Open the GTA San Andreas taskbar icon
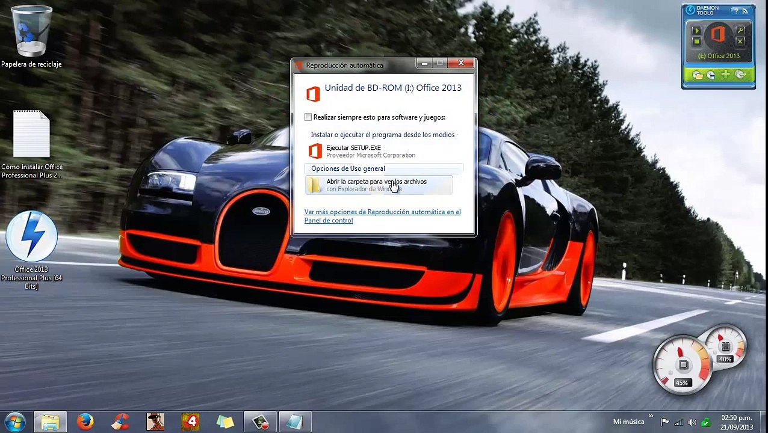The image size is (768, 433). 155,422
